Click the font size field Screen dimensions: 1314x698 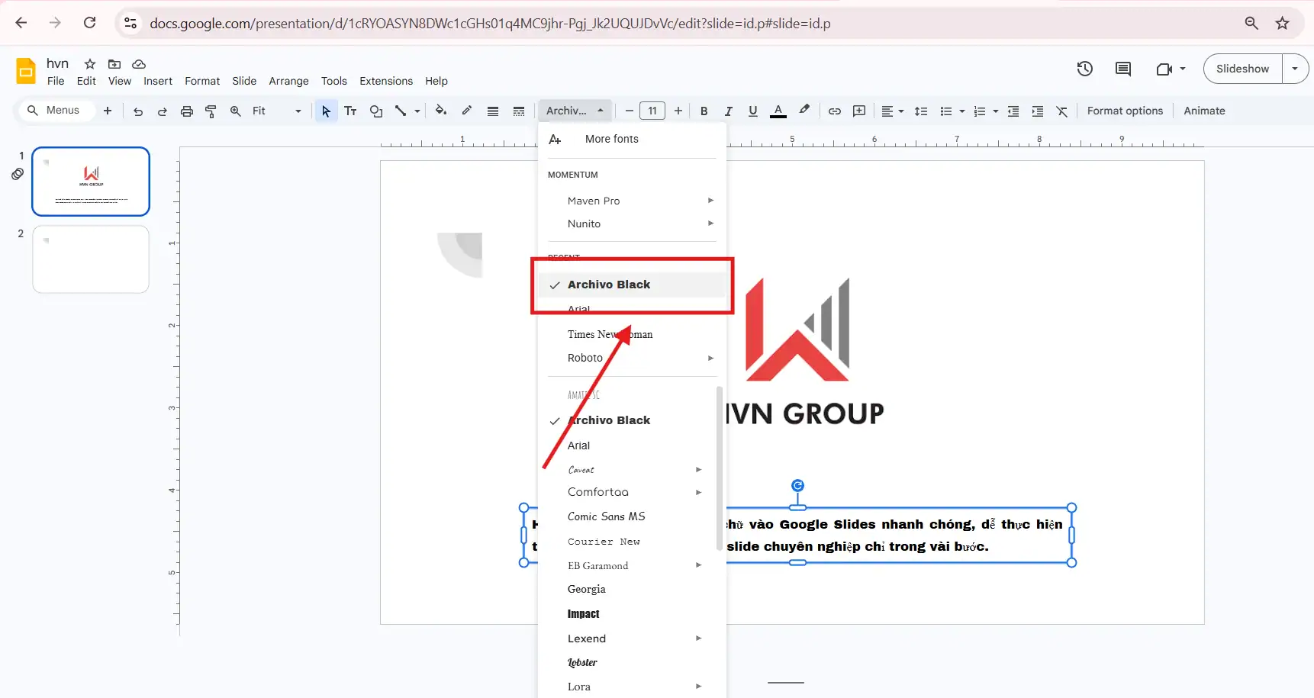click(x=652, y=111)
